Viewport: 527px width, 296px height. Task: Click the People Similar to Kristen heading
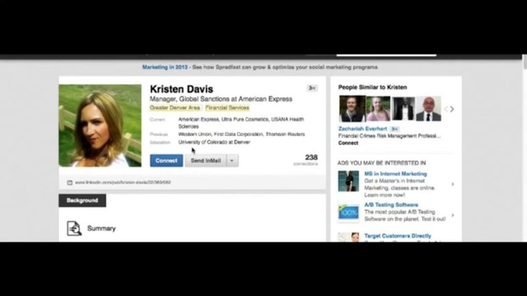pyautogui.click(x=372, y=87)
